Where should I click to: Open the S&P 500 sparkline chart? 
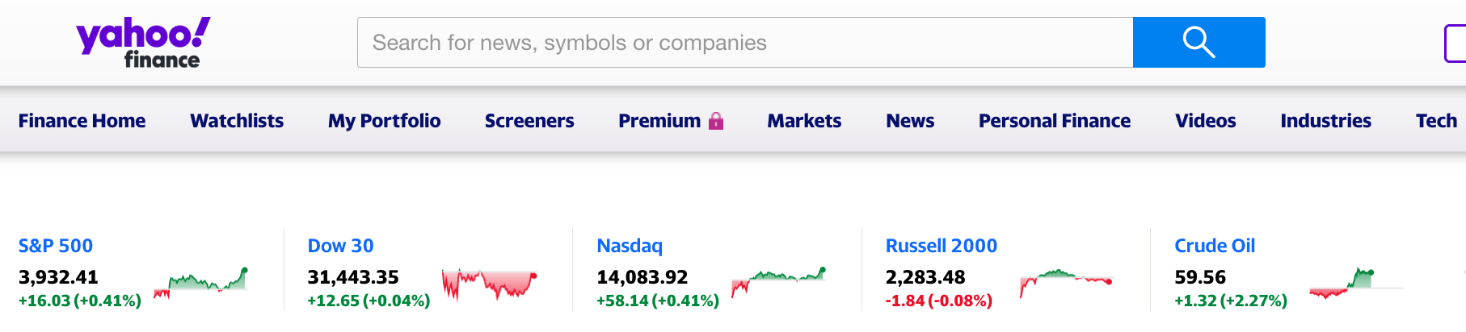[200, 284]
